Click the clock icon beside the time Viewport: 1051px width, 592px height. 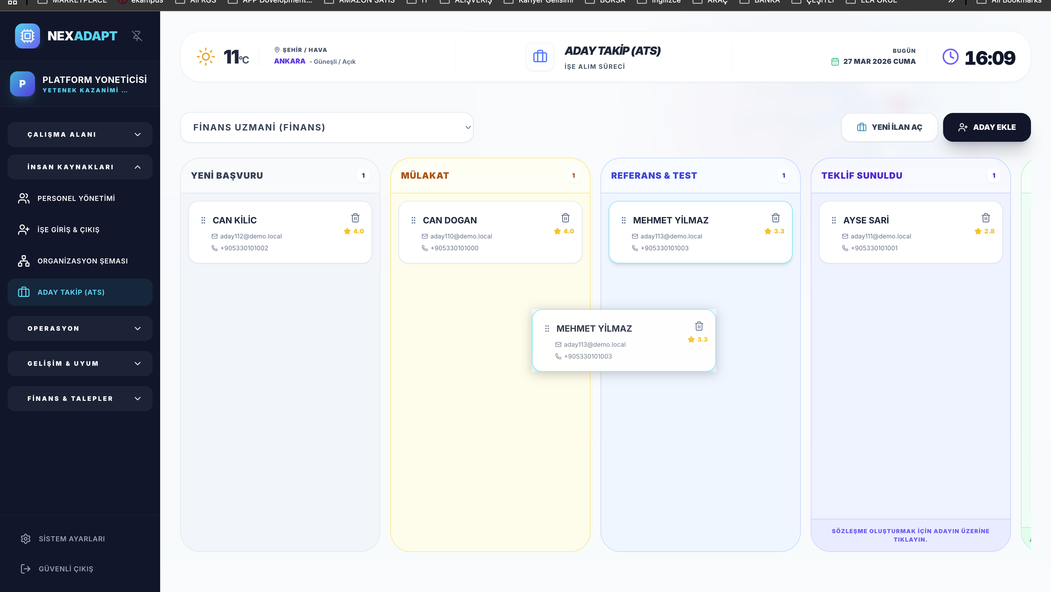950,57
